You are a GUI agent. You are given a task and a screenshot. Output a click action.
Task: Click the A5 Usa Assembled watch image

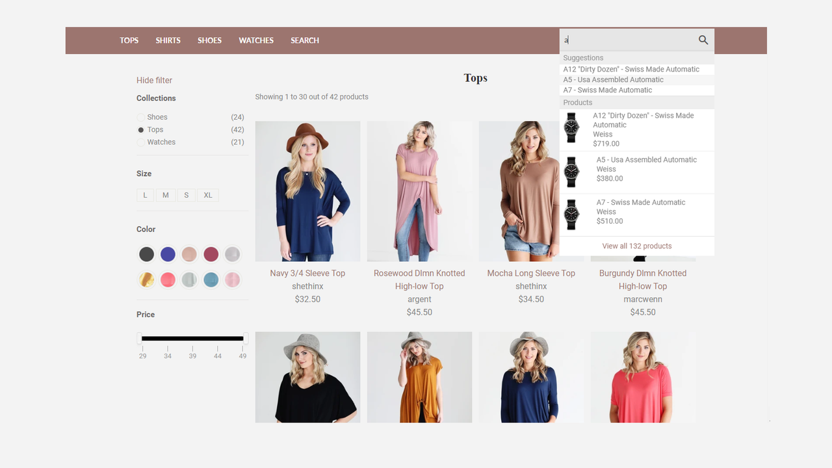(571, 172)
